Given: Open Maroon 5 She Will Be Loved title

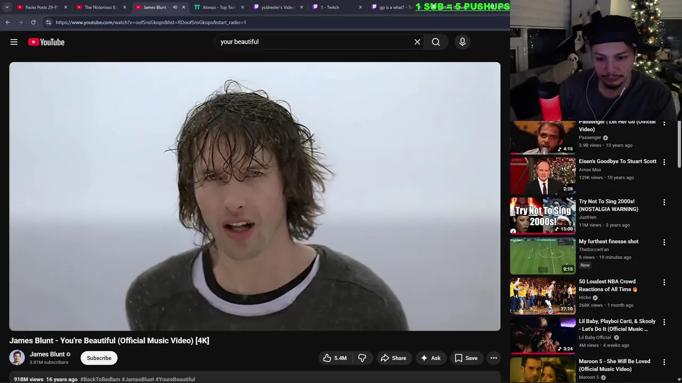Looking at the screenshot, I should 614,365.
